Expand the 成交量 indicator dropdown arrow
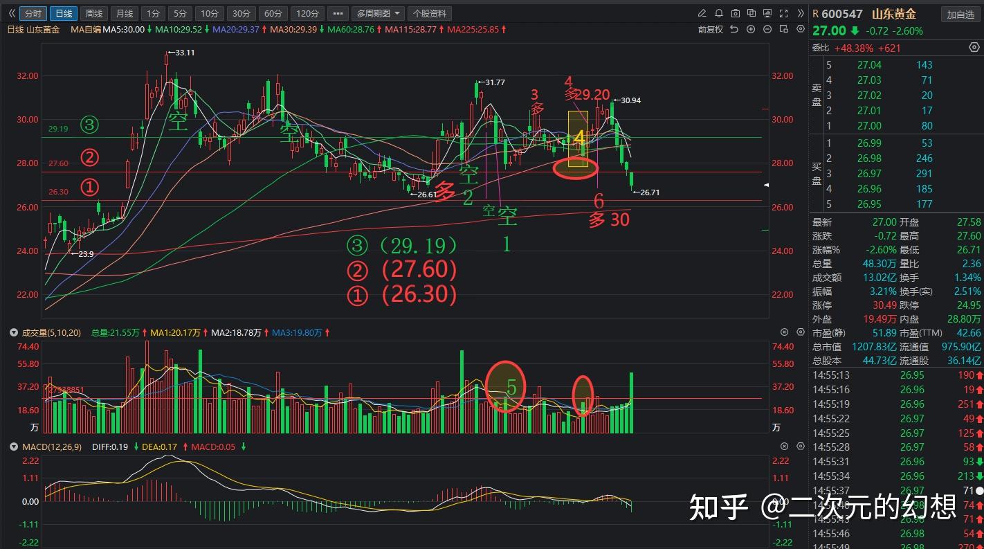The width and height of the screenshot is (984, 549). (13, 332)
